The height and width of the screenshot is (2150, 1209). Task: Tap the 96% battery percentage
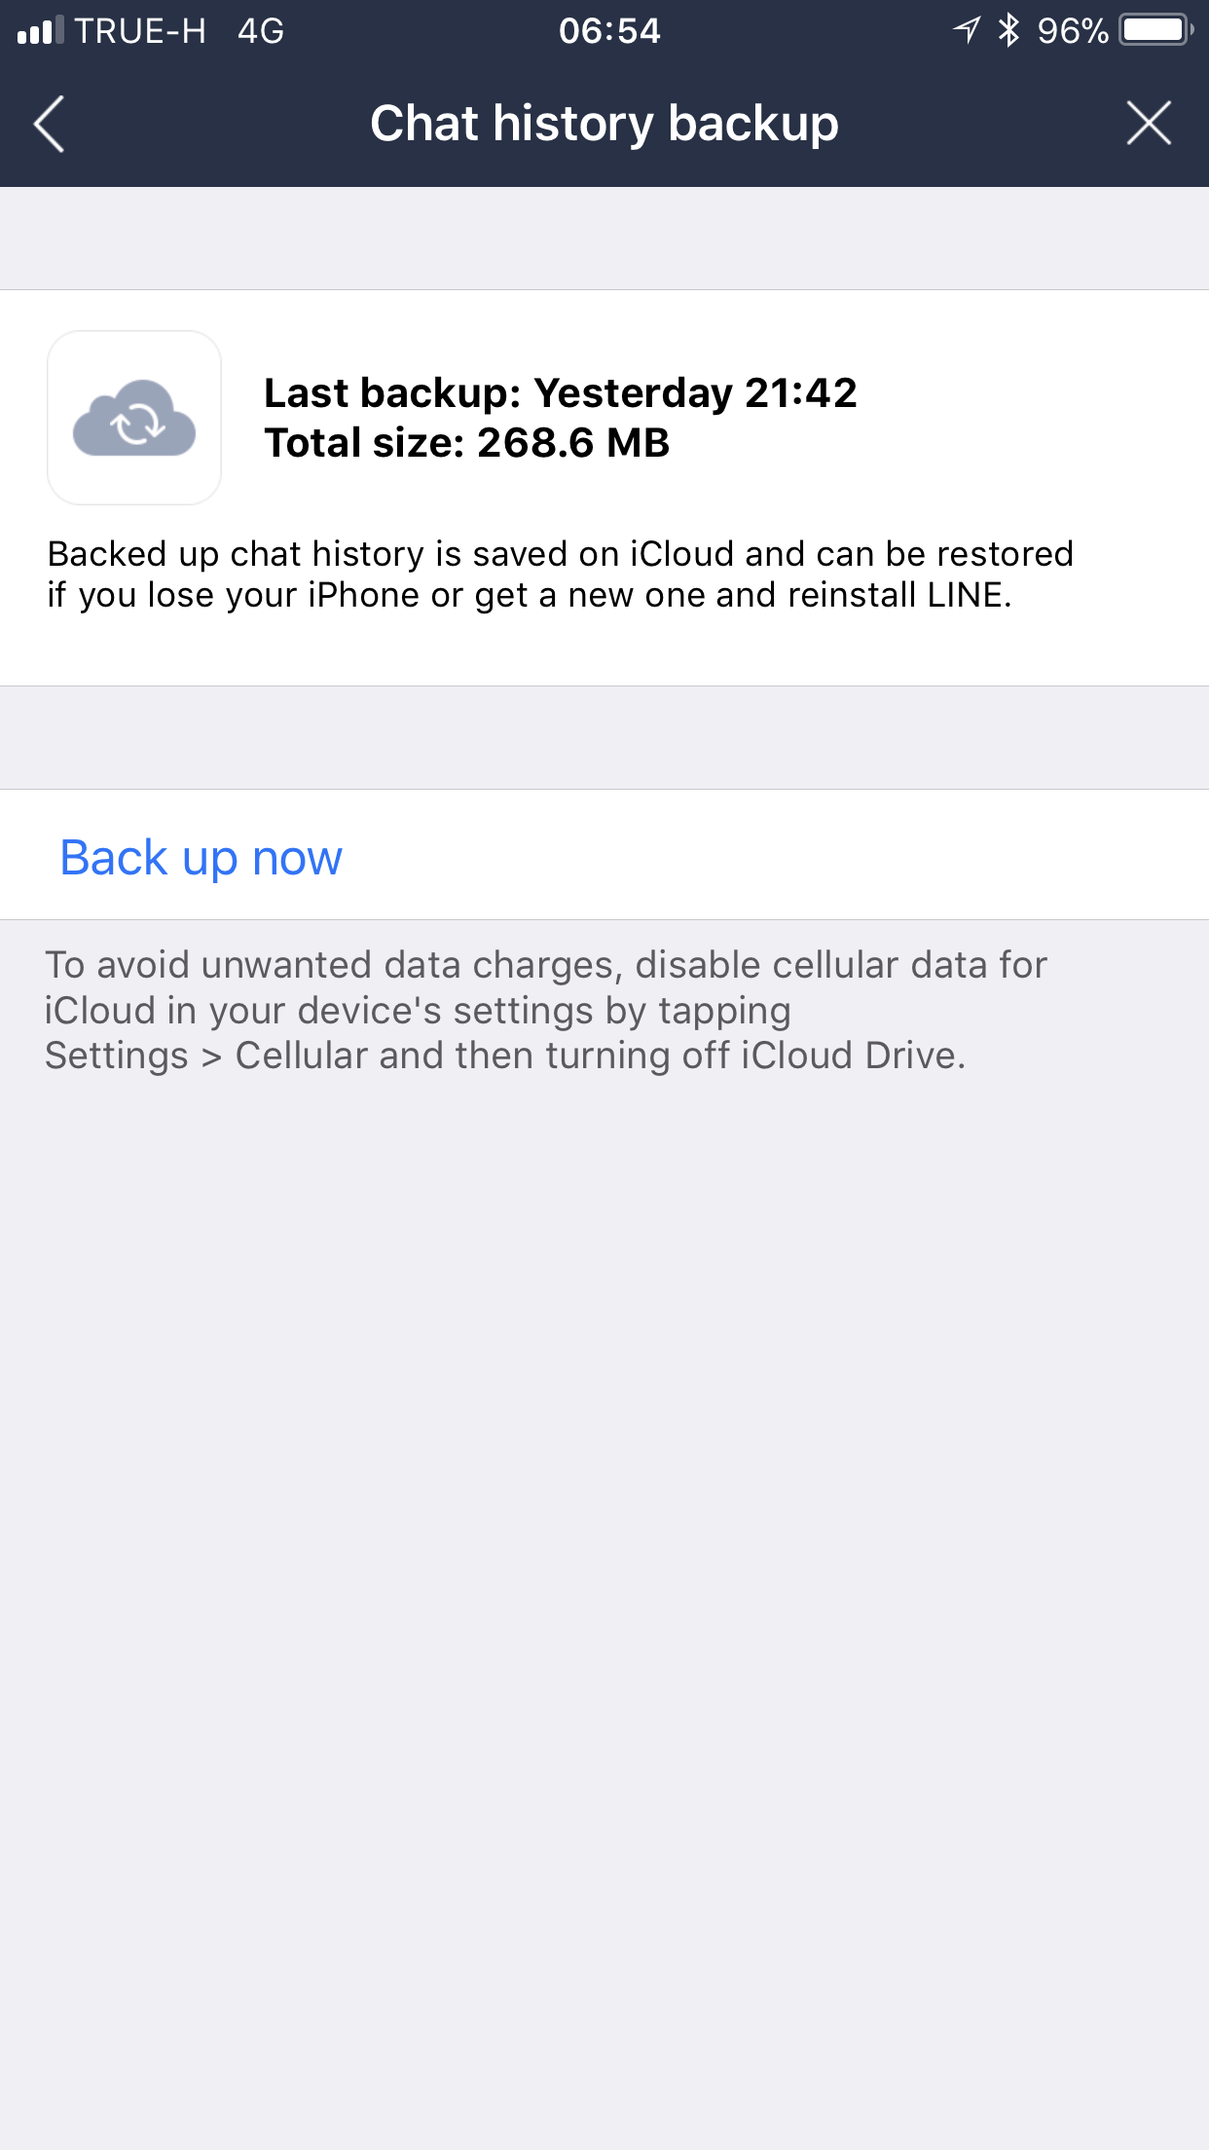pos(1072,31)
